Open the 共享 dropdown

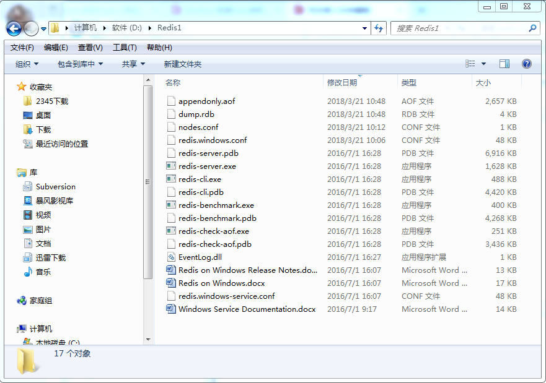click(133, 64)
